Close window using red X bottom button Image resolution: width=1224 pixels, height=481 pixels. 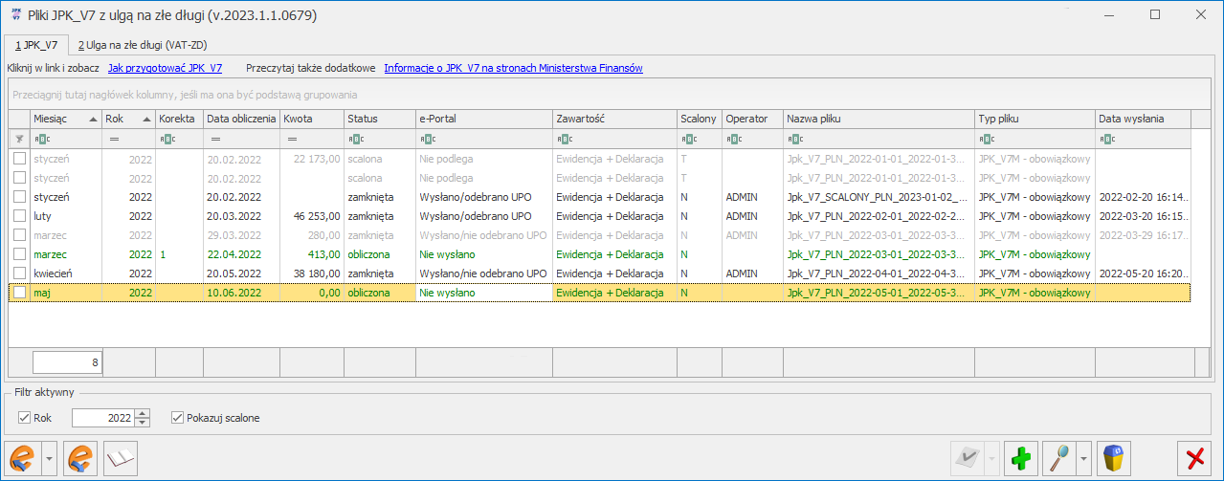click(1194, 459)
